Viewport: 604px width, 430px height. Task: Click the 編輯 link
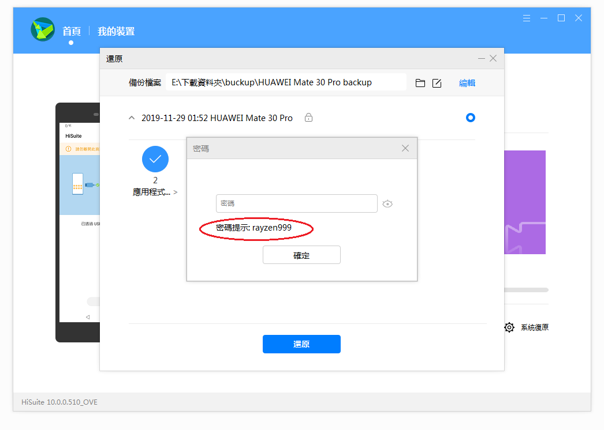467,83
